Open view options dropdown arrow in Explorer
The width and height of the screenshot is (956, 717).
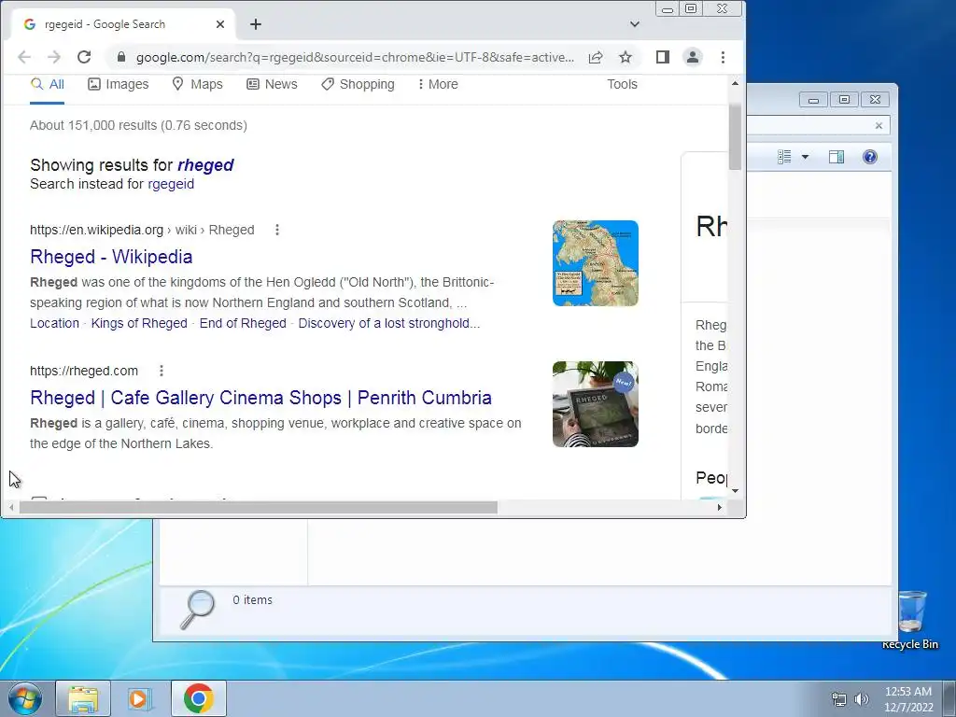click(x=805, y=157)
